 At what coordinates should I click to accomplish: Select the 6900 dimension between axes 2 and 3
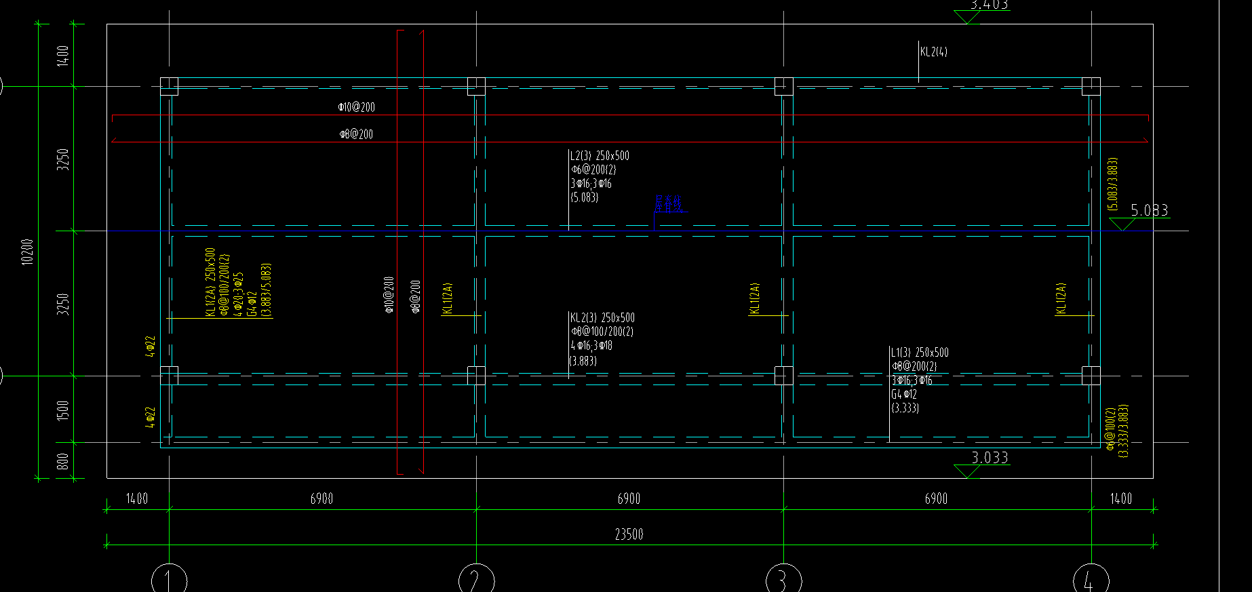[629, 498]
